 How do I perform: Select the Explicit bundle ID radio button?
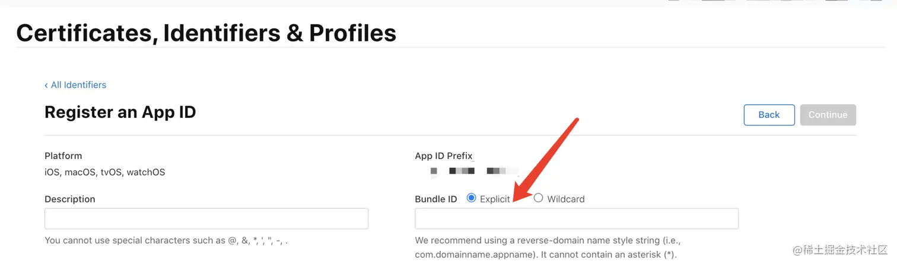(x=472, y=198)
